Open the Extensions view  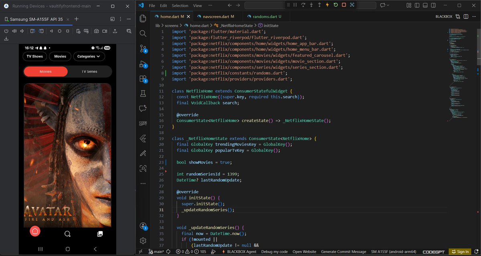click(143, 79)
